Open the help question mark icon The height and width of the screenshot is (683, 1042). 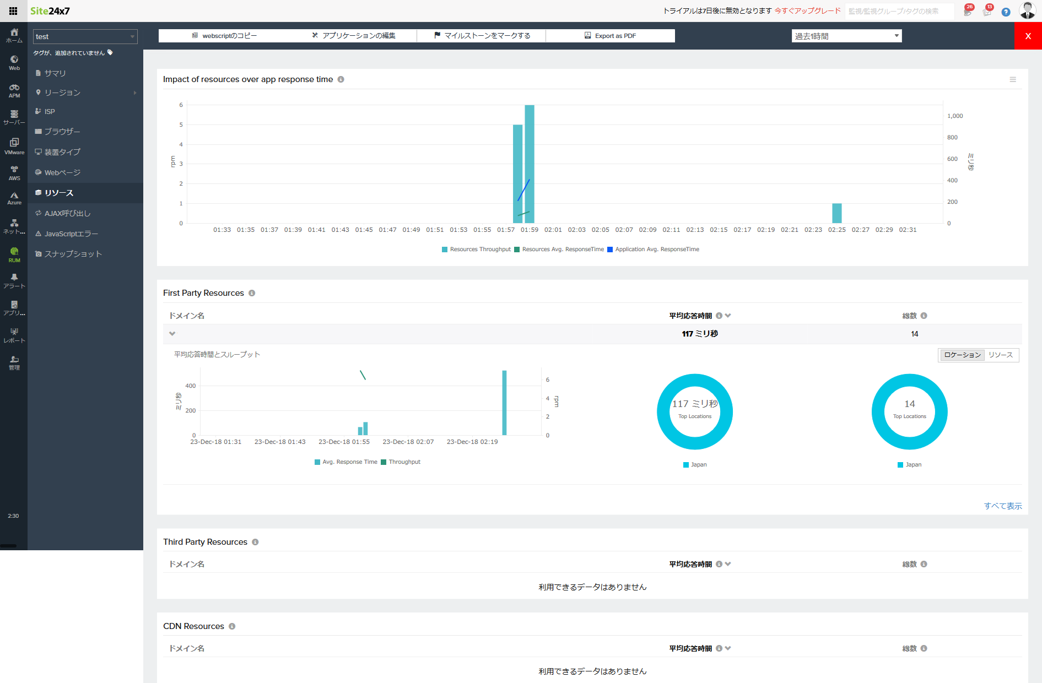coord(1006,12)
